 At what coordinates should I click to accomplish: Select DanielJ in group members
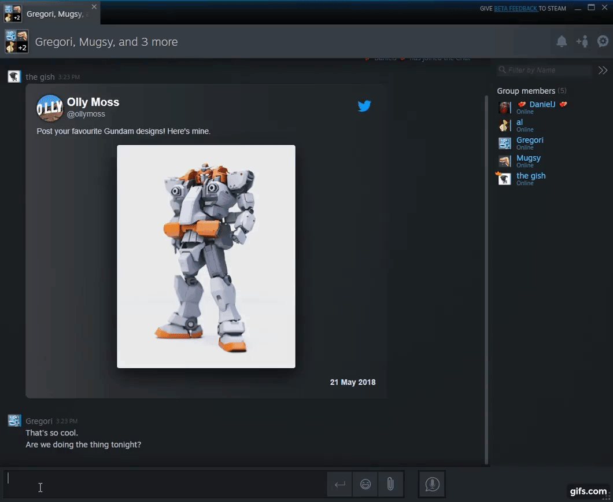[542, 105]
